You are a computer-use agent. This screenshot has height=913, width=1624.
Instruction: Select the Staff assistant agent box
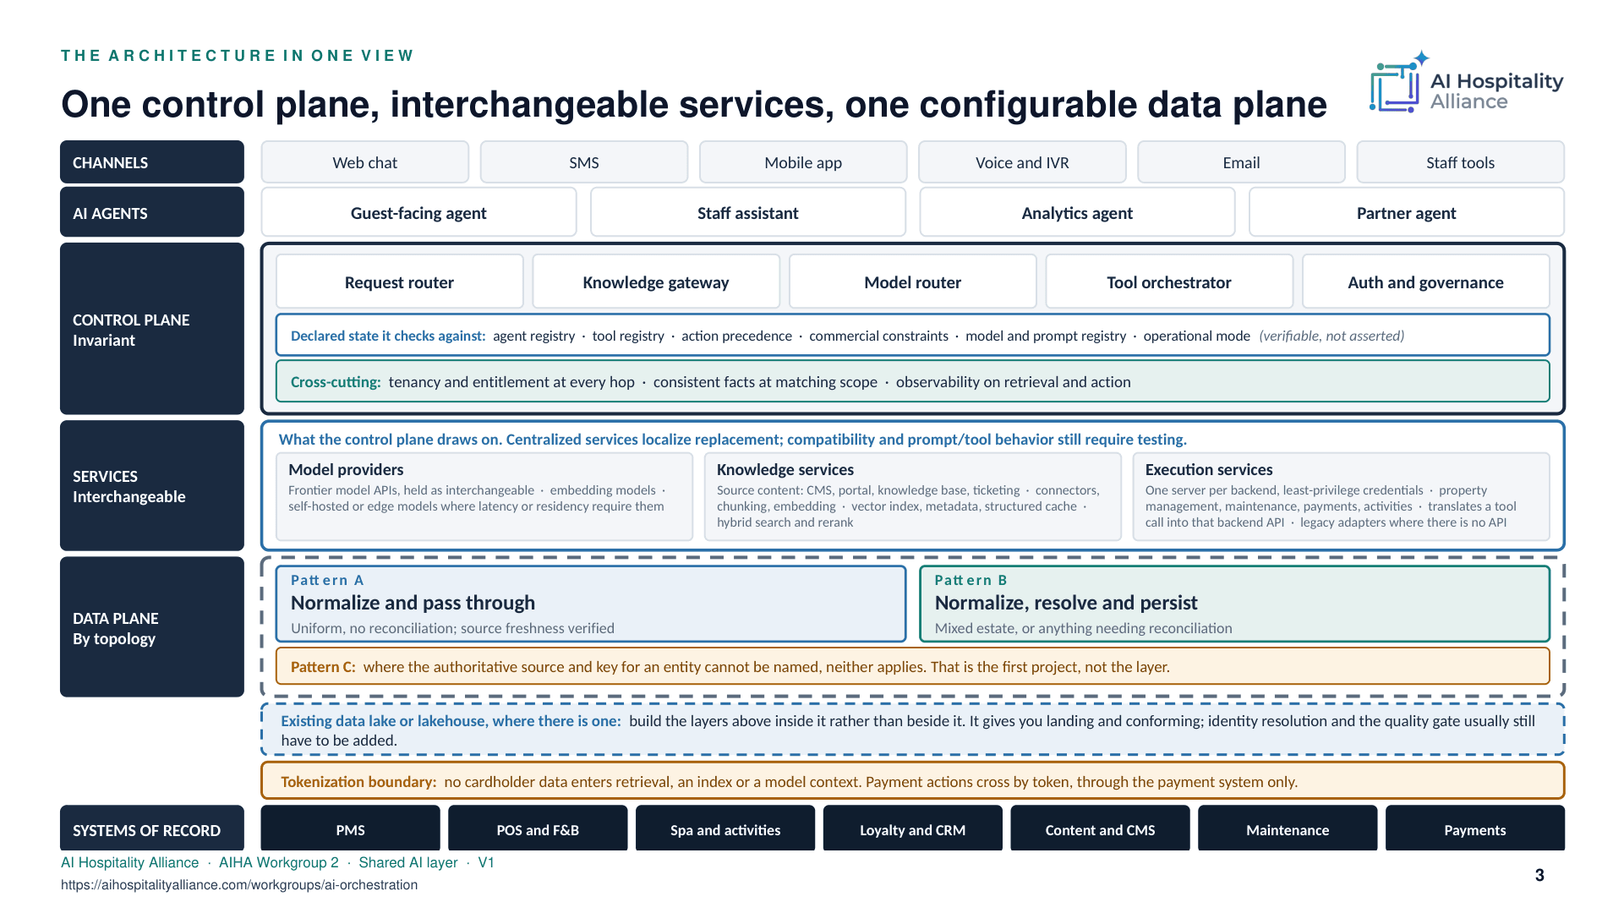[x=748, y=212]
